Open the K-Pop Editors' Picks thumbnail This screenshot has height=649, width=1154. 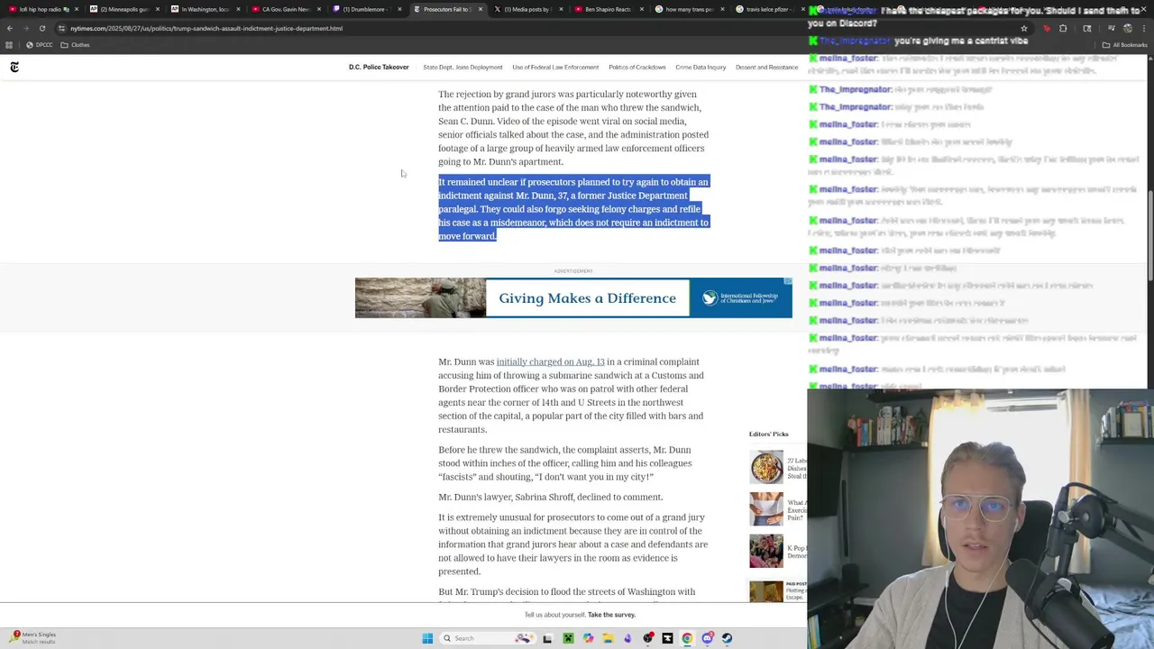766,551
